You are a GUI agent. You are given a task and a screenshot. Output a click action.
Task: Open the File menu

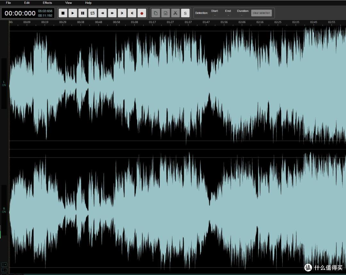[8, 3]
